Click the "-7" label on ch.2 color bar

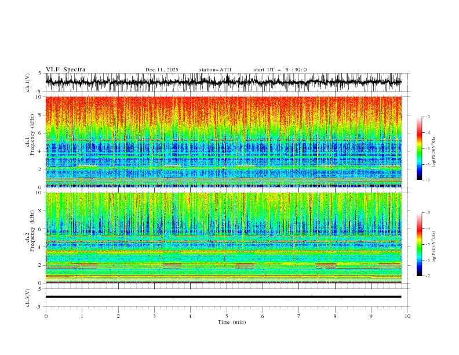[x=428, y=276]
